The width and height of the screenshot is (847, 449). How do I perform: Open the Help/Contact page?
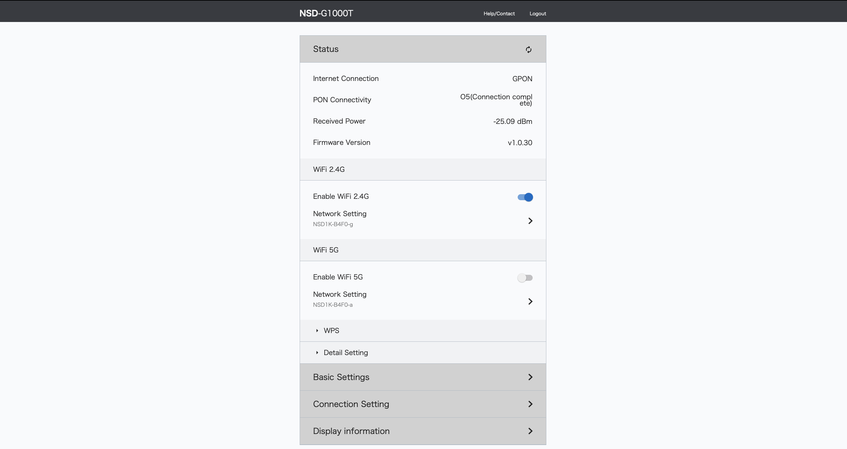499,13
